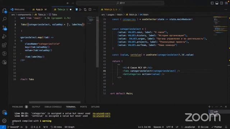Split the left editor

click(x=90, y=10)
